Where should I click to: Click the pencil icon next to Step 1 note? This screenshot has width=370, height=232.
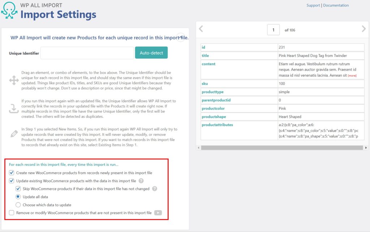click(x=14, y=134)
